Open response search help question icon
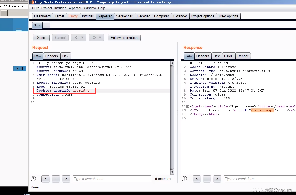This screenshot has width=296, height=195. (x=184, y=179)
